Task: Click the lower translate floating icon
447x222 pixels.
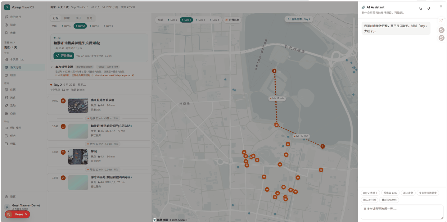Action: 441,38
